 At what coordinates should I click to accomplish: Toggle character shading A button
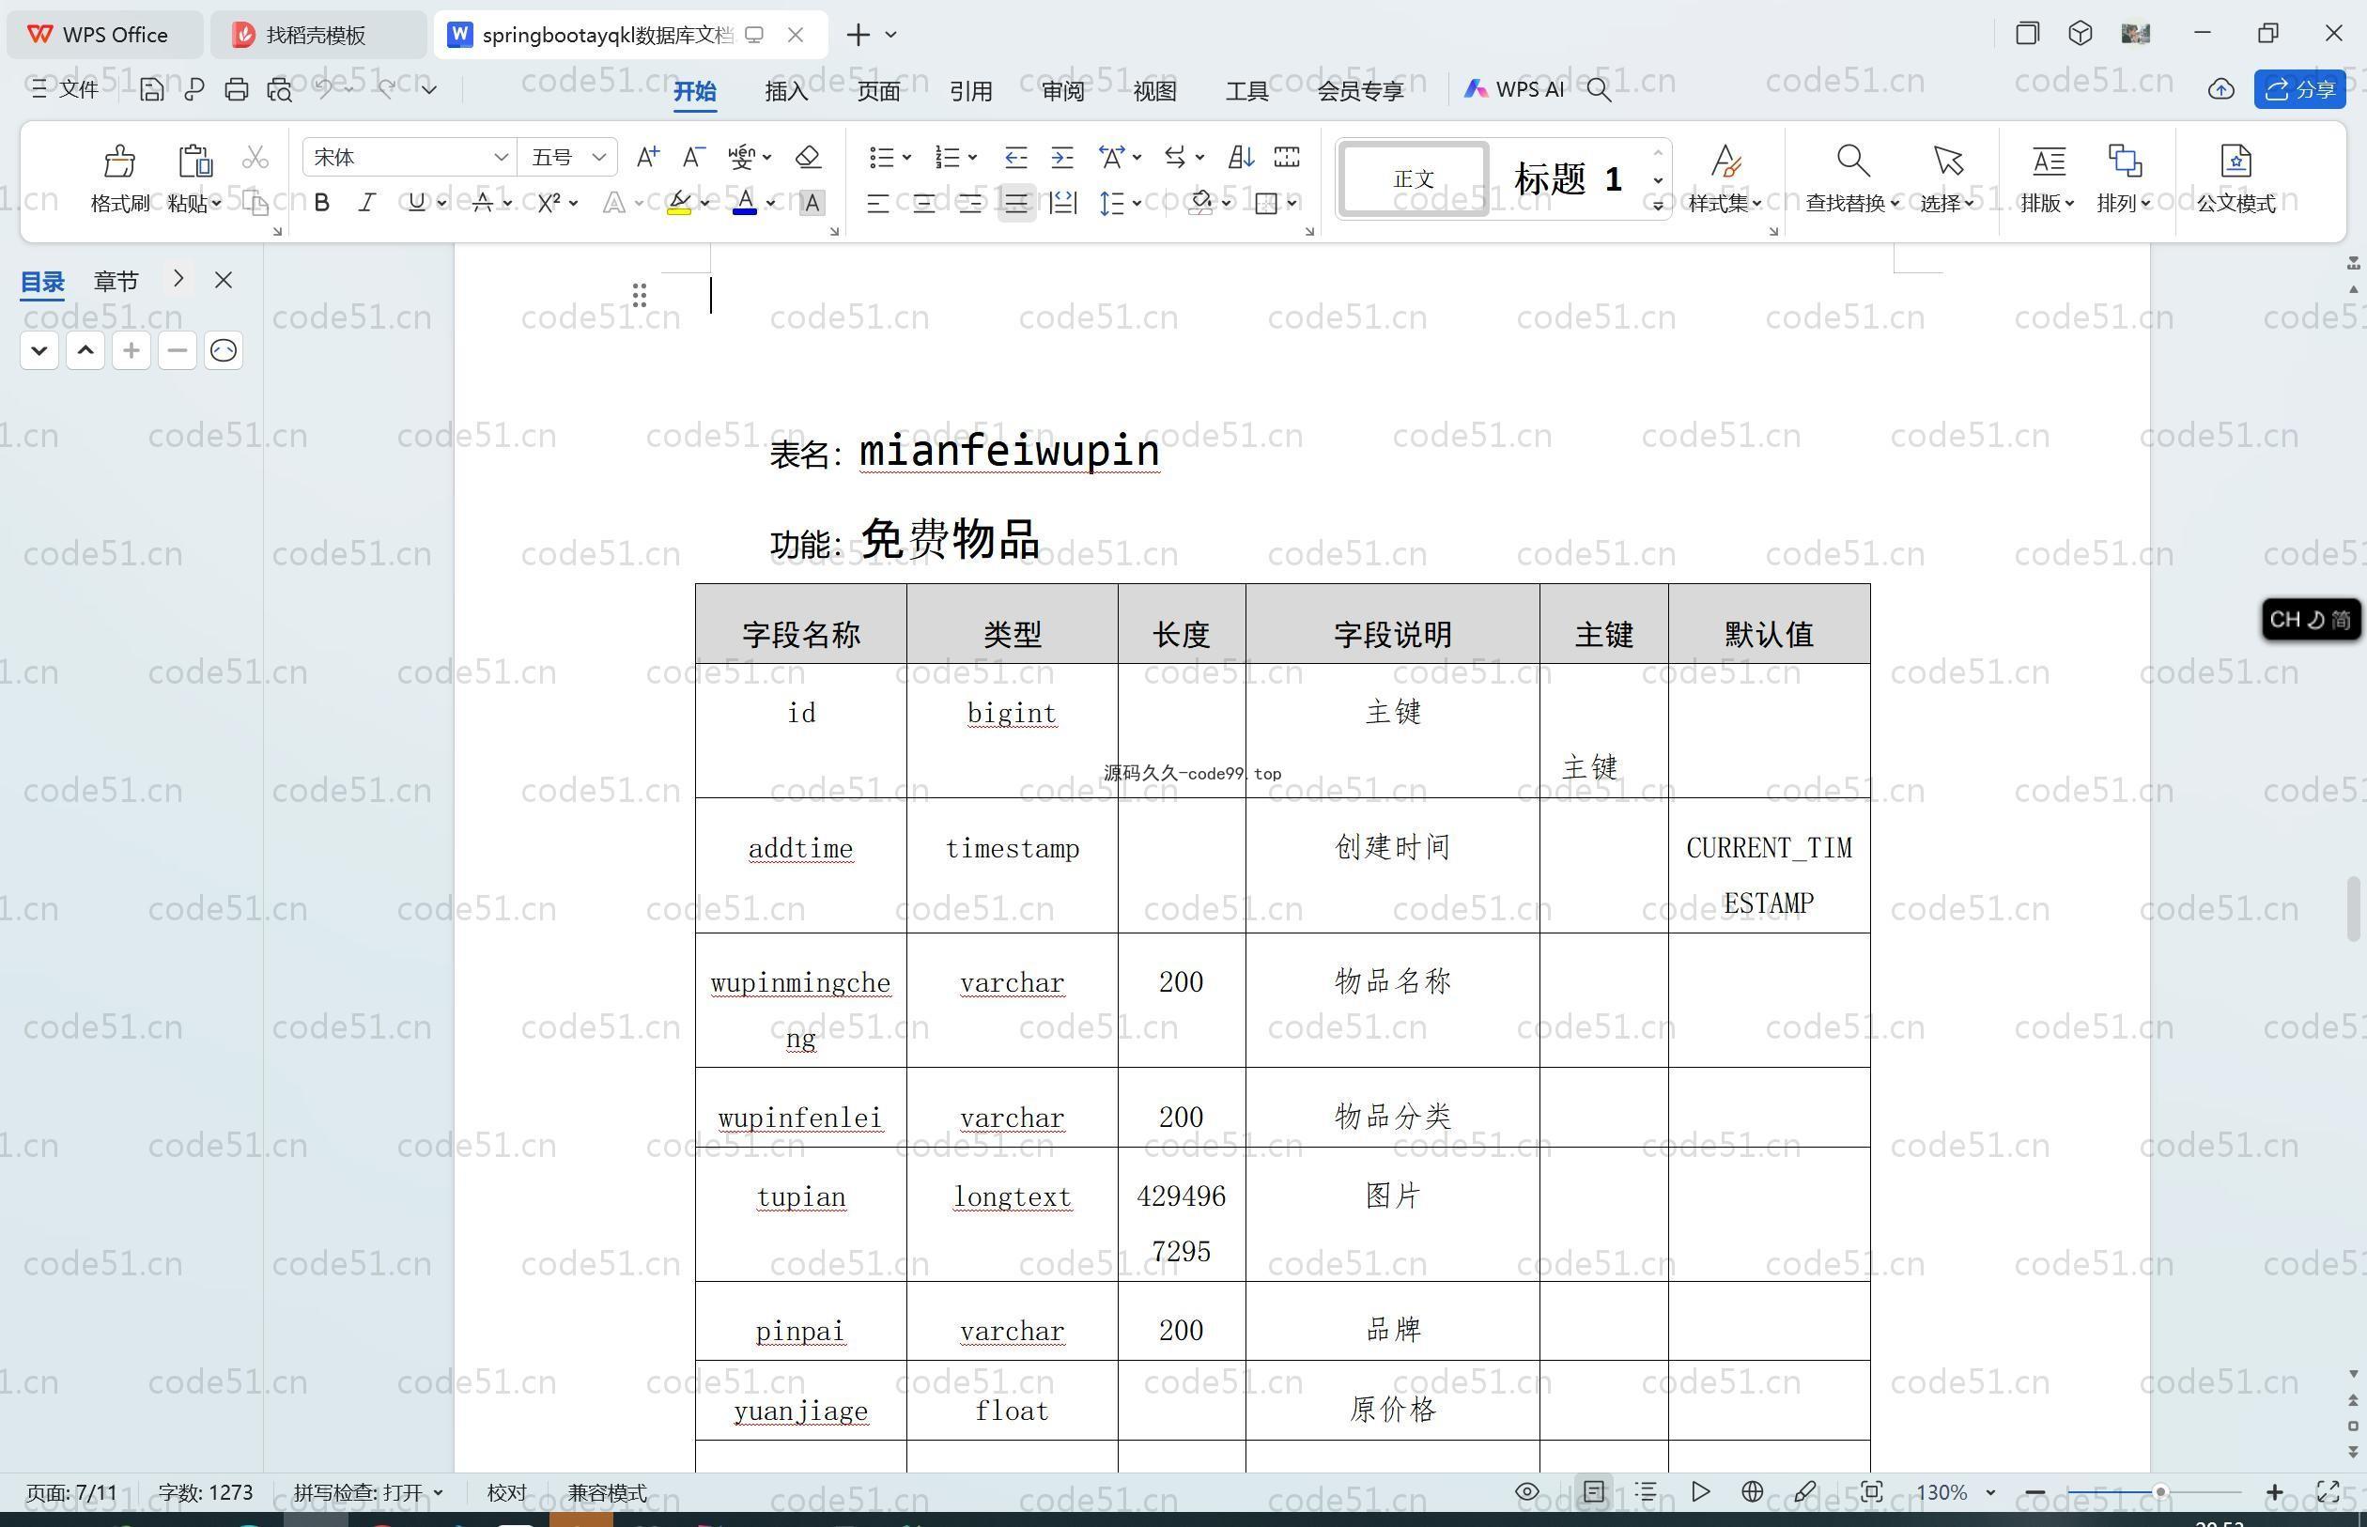click(812, 202)
